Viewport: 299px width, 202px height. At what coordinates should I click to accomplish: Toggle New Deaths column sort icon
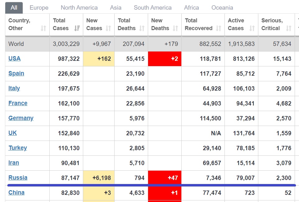[x=175, y=29]
